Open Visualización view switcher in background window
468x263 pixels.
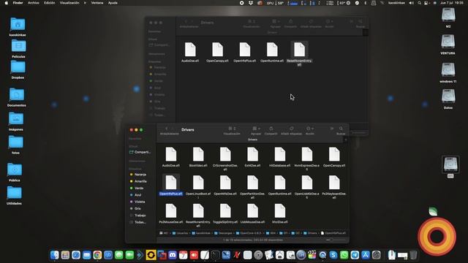pyautogui.click(x=252, y=21)
